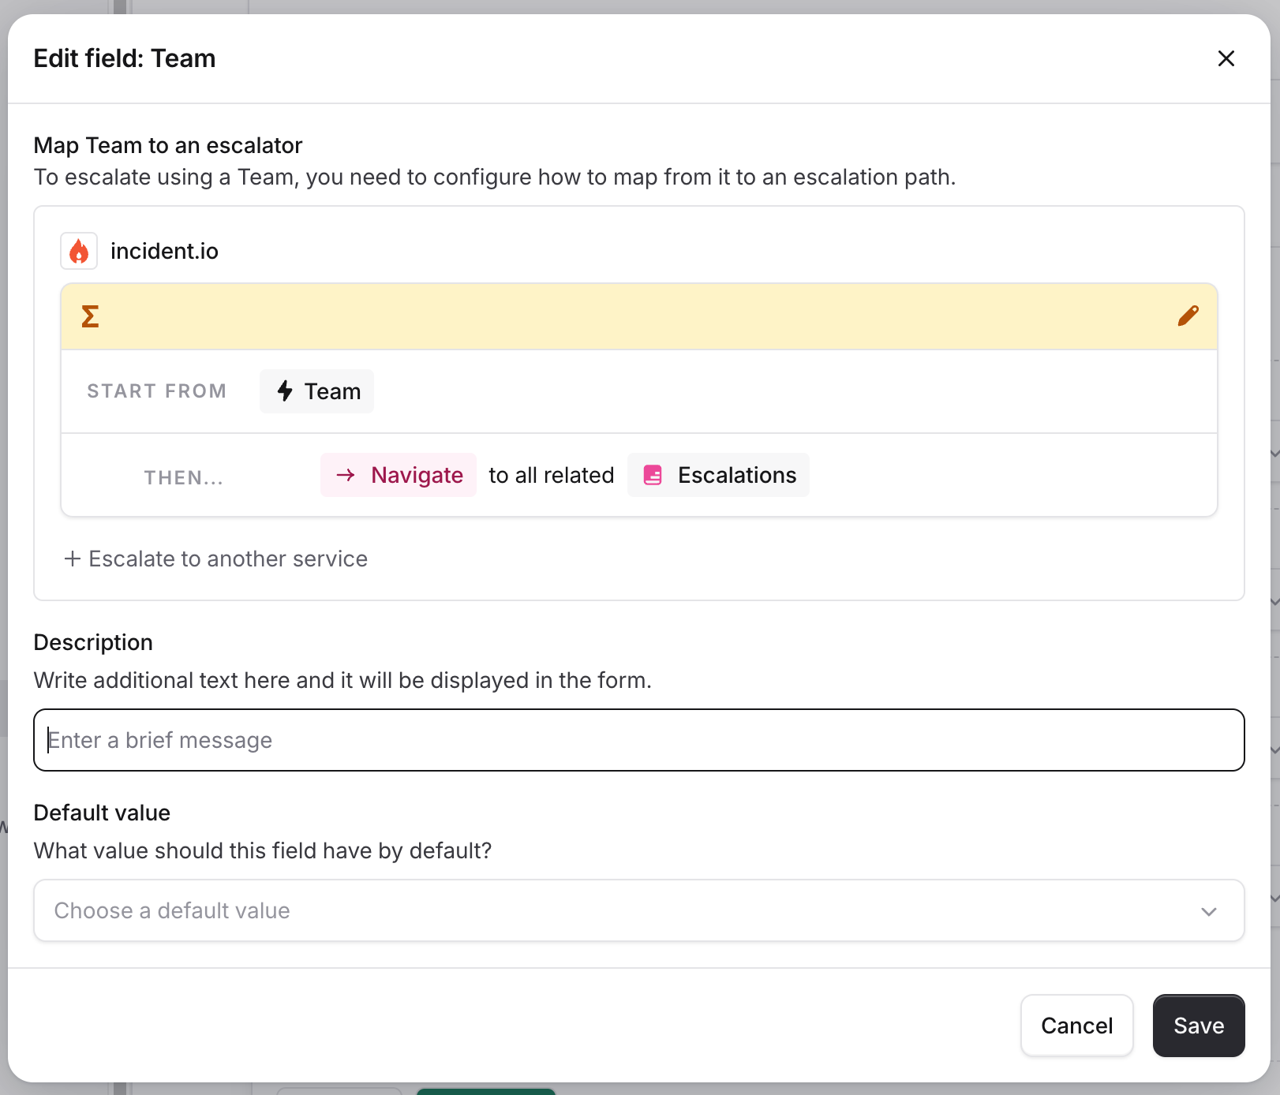Image resolution: width=1280 pixels, height=1095 pixels.
Task: Click the plus icon before Escalate to another service
Action: [x=73, y=559]
